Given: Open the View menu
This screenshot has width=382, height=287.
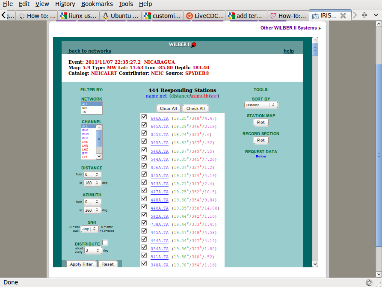Looking at the screenshot, I should [42, 4].
